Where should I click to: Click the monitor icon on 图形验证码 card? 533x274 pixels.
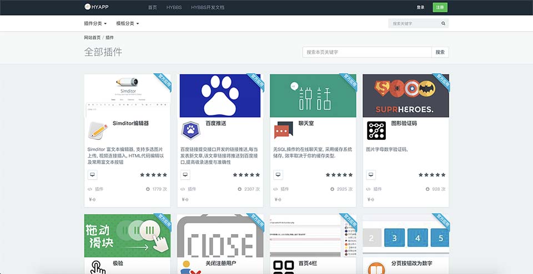coord(371,175)
